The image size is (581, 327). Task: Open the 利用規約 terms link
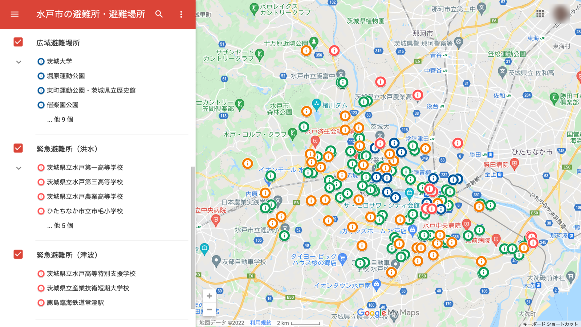[x=260, y=323]
